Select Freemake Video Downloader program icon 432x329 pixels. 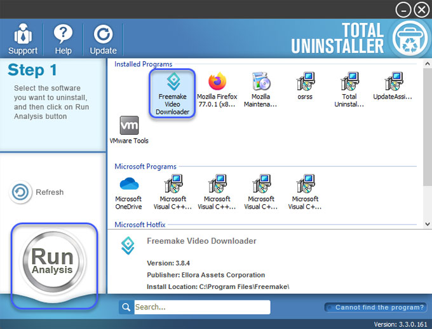point(172,94)
